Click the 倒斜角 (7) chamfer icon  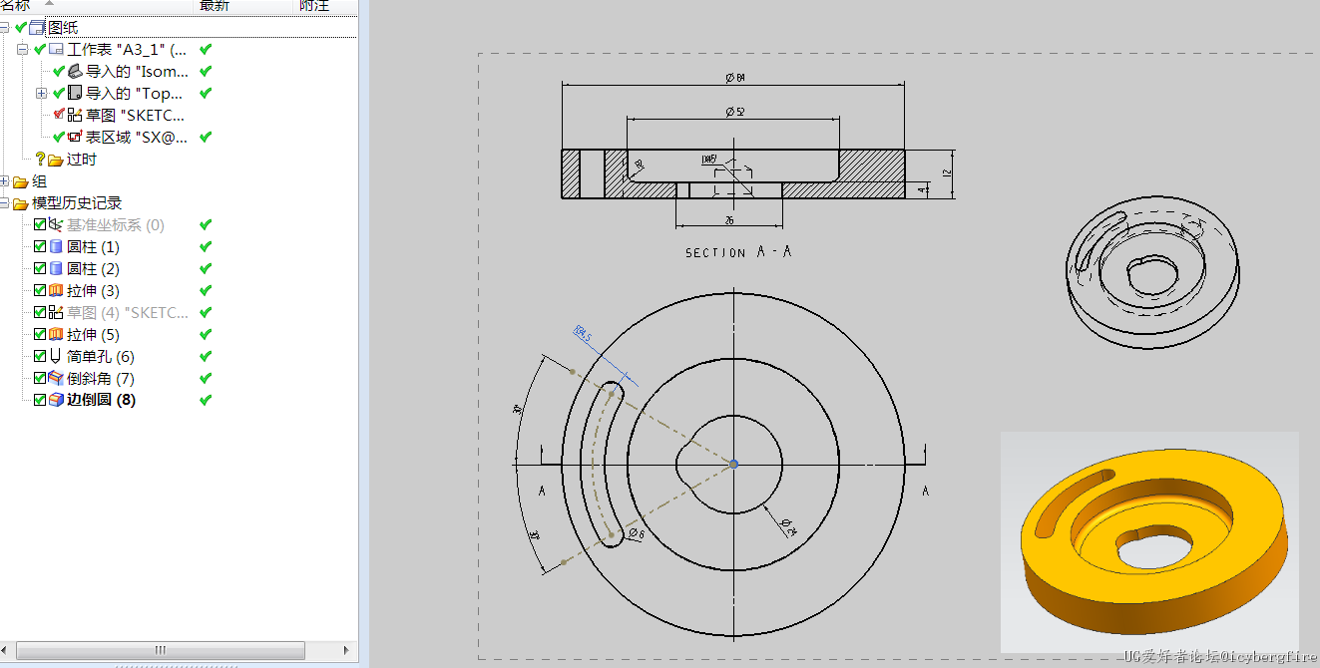pos(56,379)
